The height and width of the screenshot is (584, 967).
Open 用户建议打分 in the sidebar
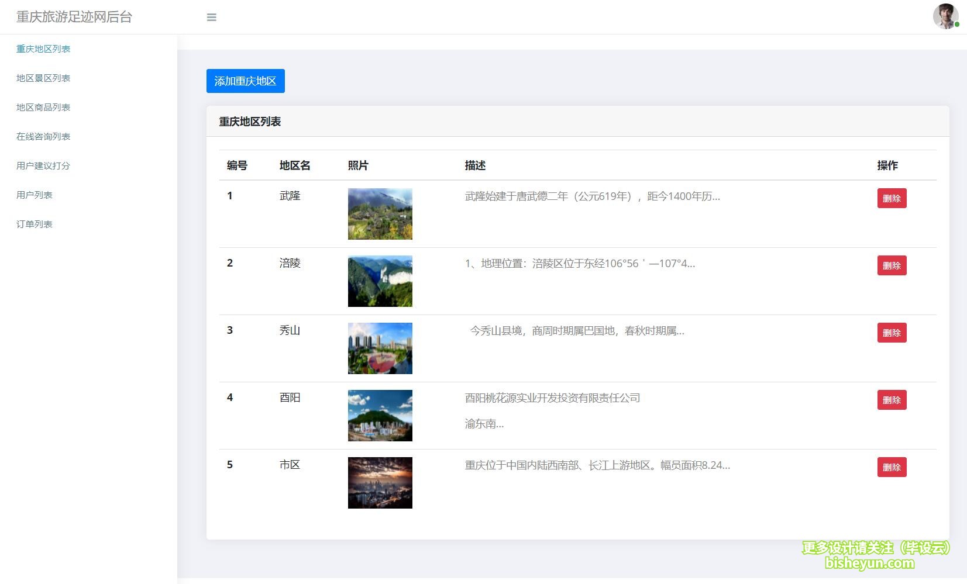point(43,166)
